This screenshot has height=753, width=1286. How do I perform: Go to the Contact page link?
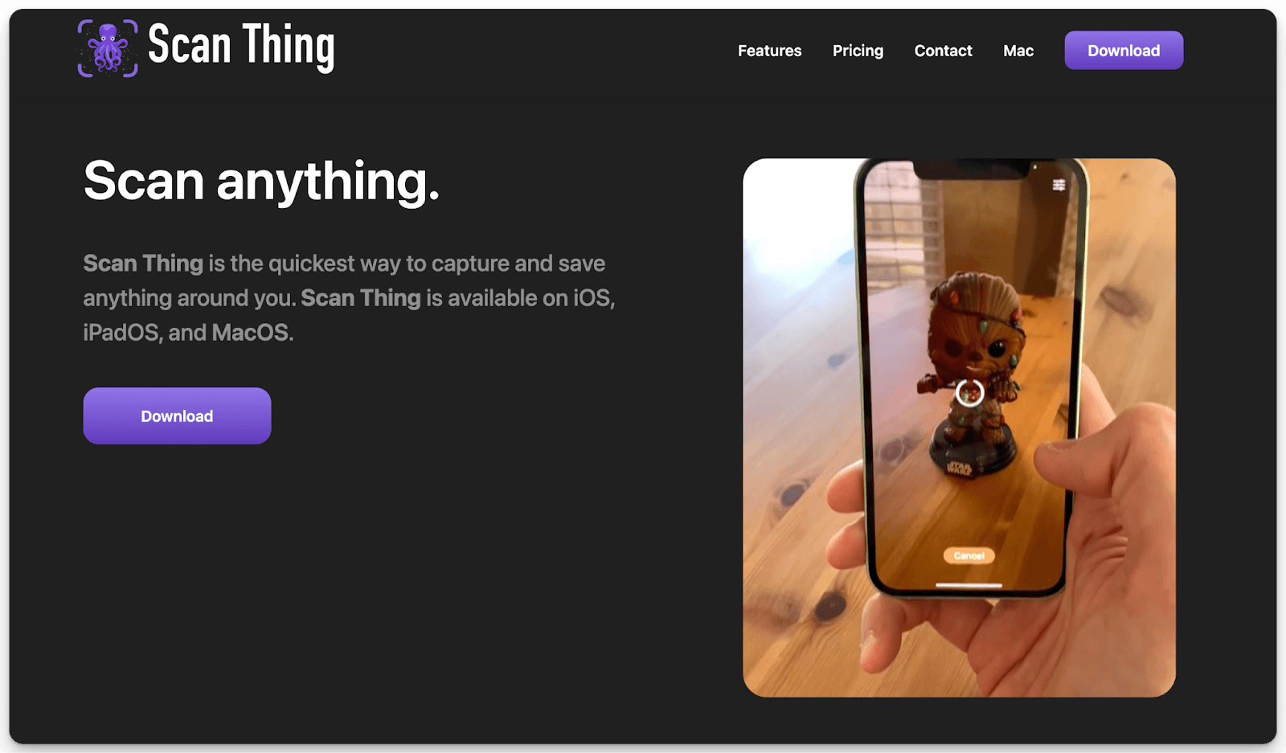point(943,51)
